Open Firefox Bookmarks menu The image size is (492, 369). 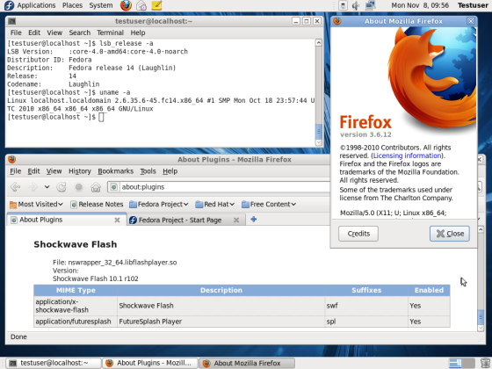point(115,171)
